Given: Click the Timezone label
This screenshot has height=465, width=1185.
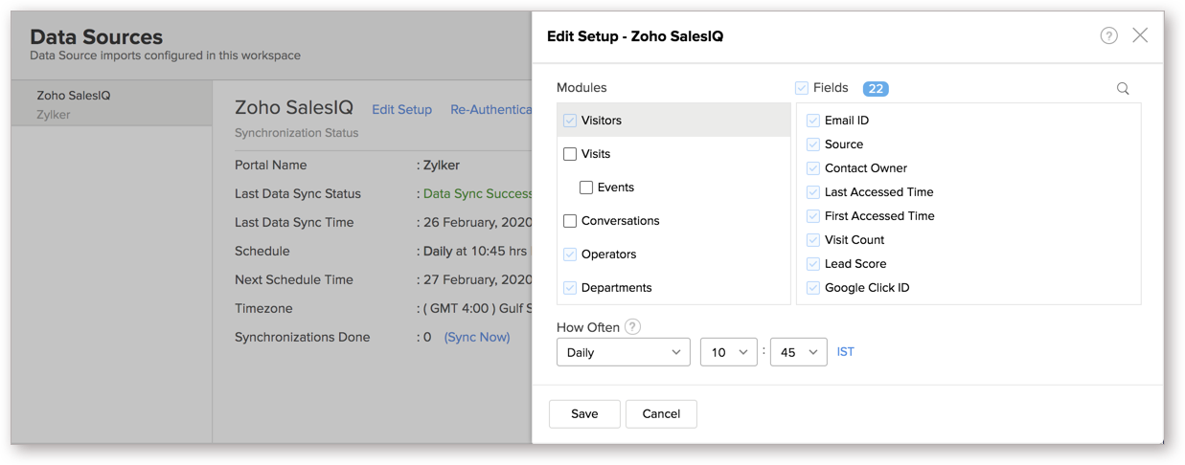Looking at the screenshot, I should pyautogui.click(x=264, y=309).
